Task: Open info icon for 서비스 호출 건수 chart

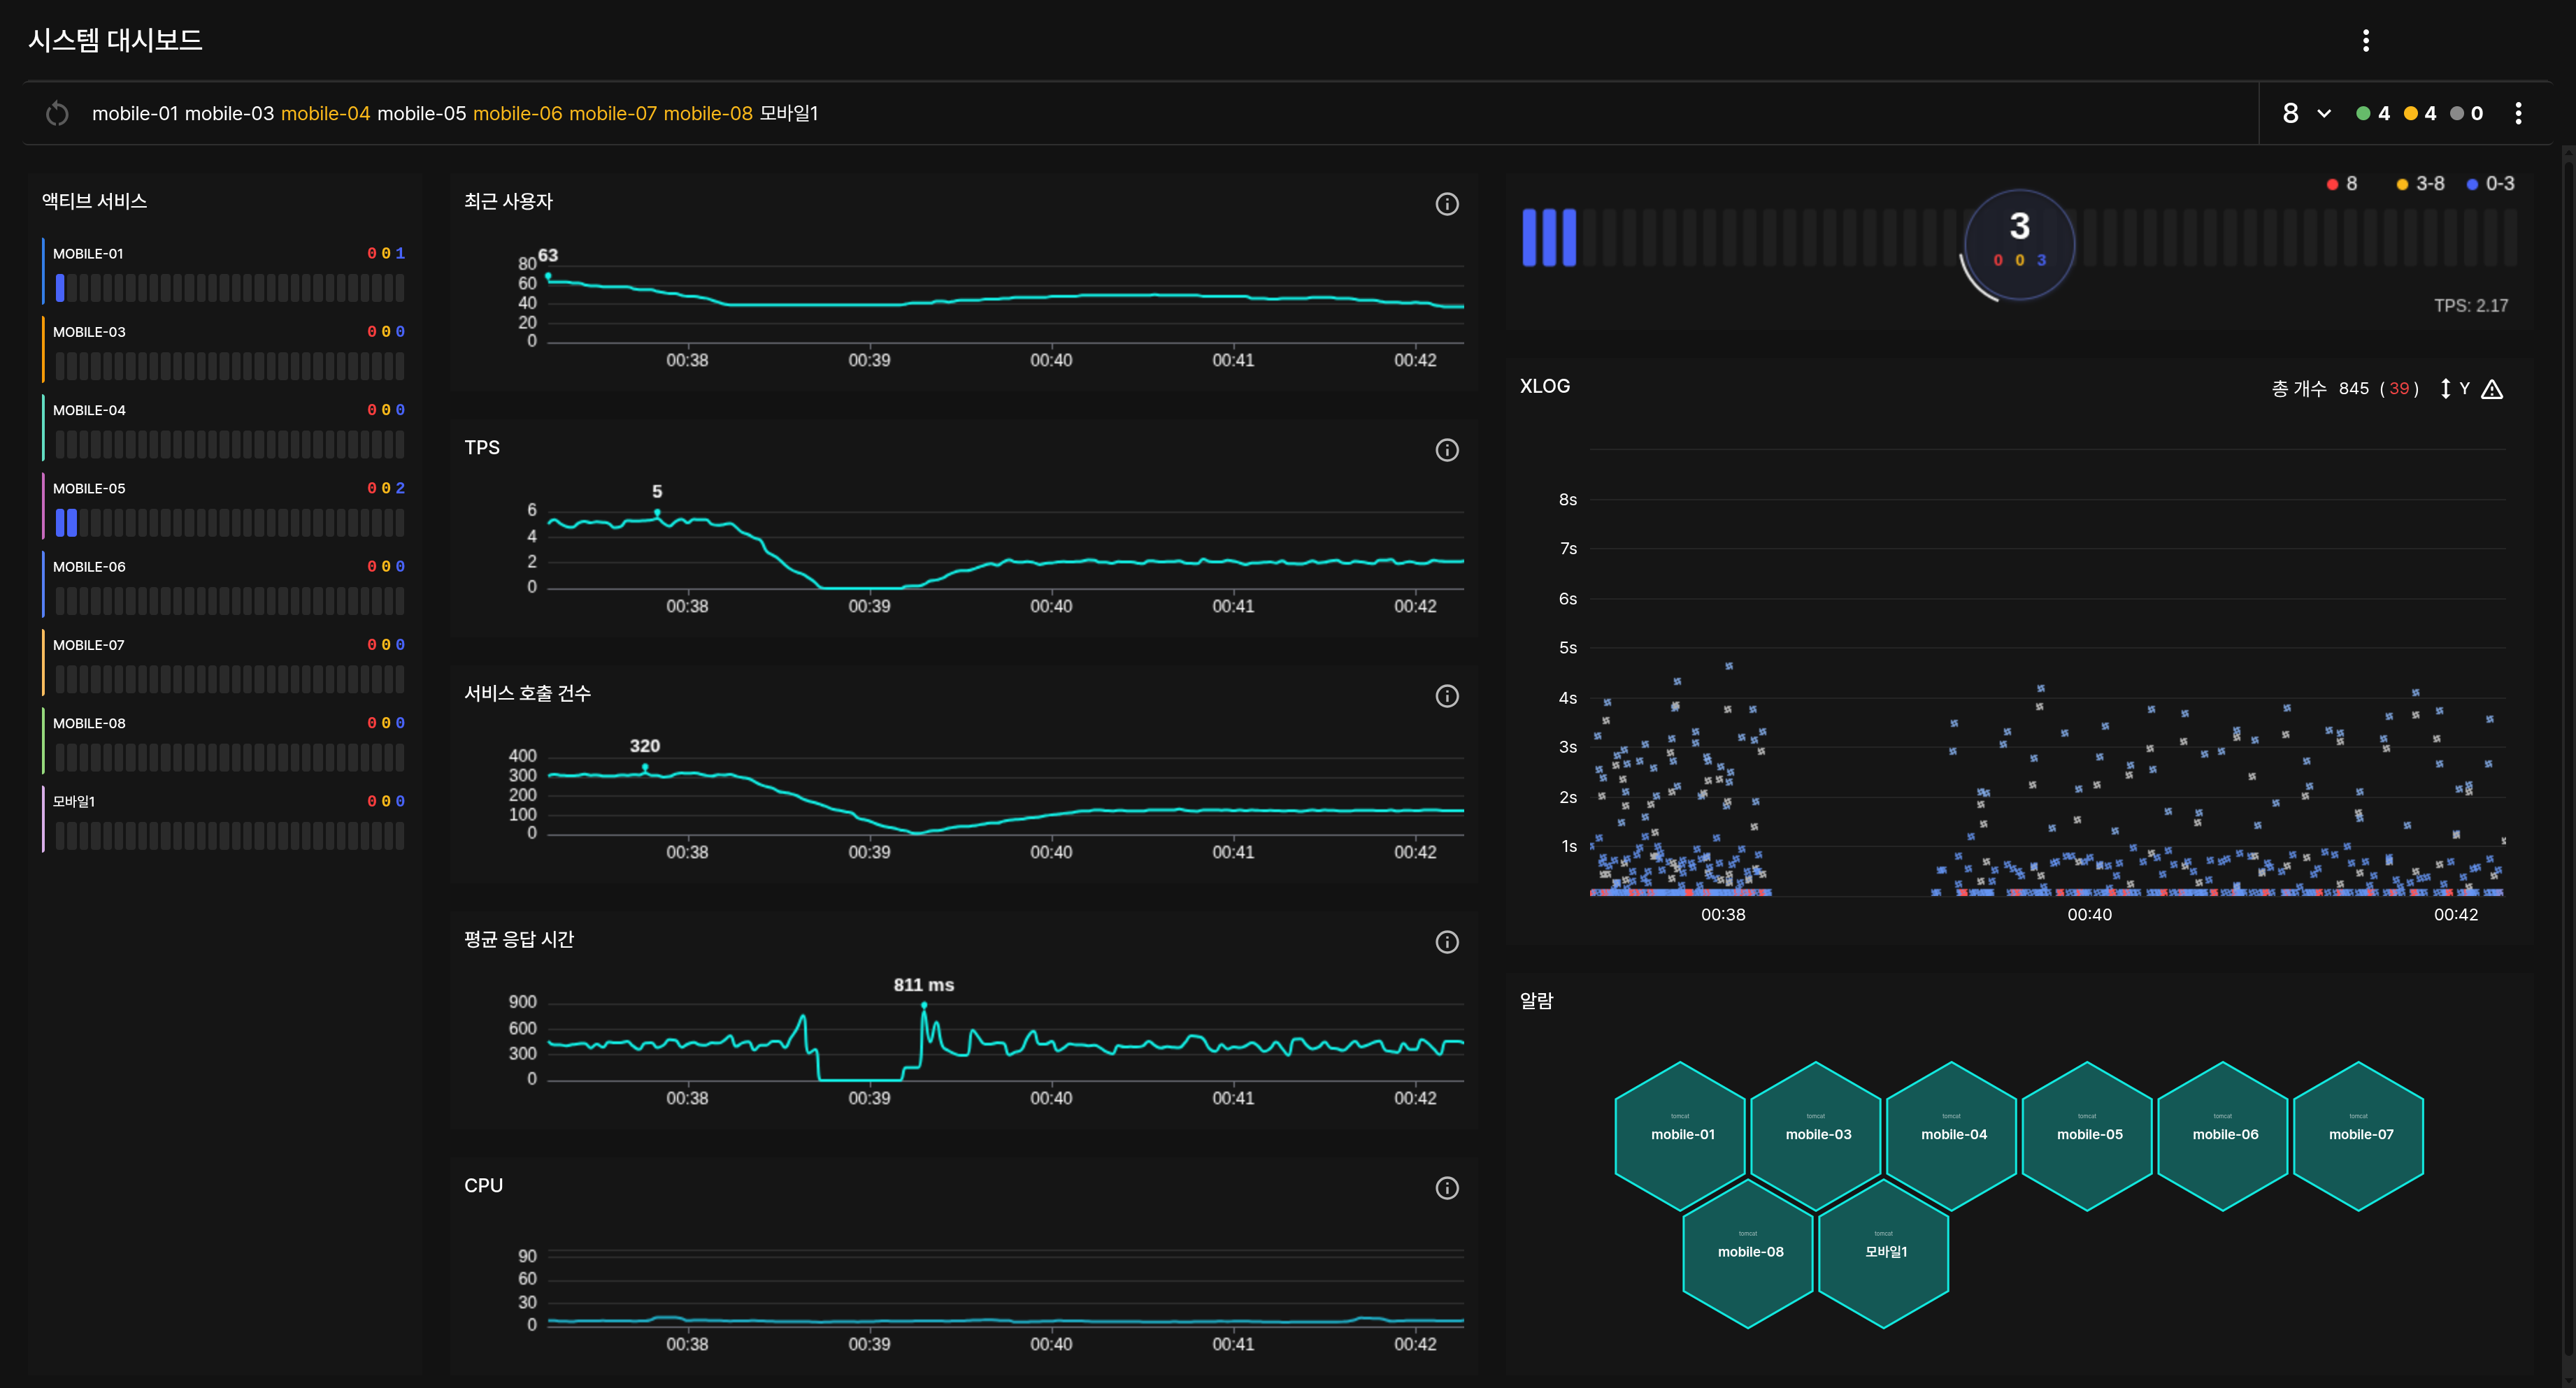Action: click(1446, 697)
